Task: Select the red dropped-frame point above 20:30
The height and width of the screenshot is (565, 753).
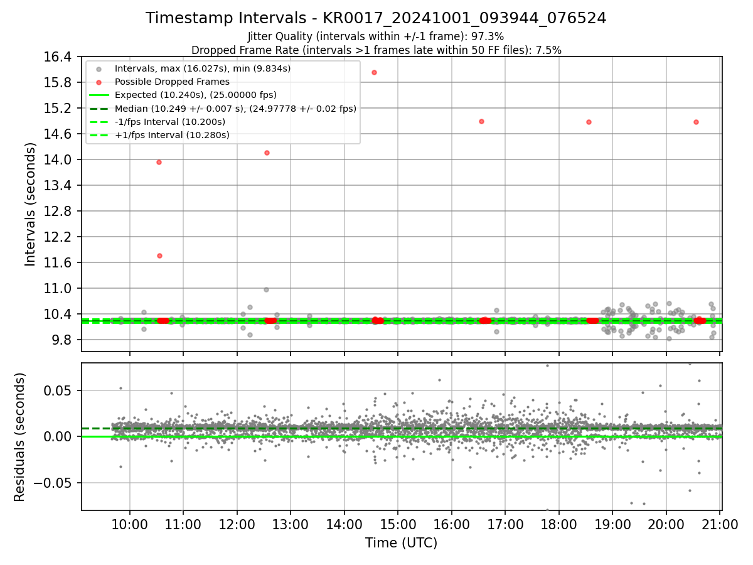Action: pyautogui.click(x=696, y=122)
